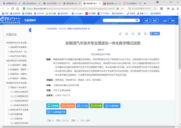Click the horizontal scrollbar at page bottom
This screenshot has width=181, height=128.
pos(89,127)
